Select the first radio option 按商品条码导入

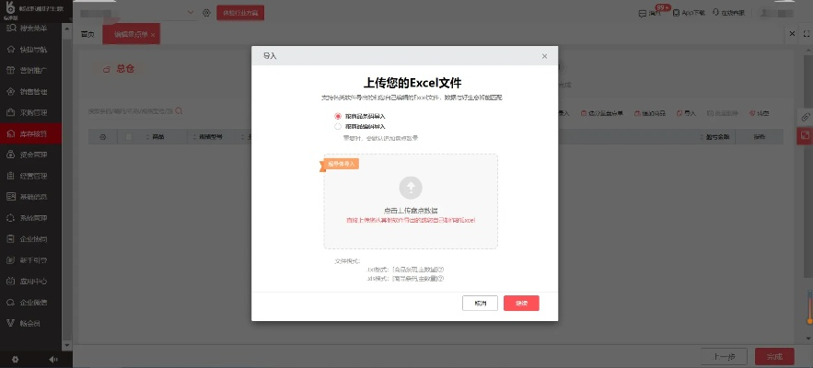(x=338, y=117)
